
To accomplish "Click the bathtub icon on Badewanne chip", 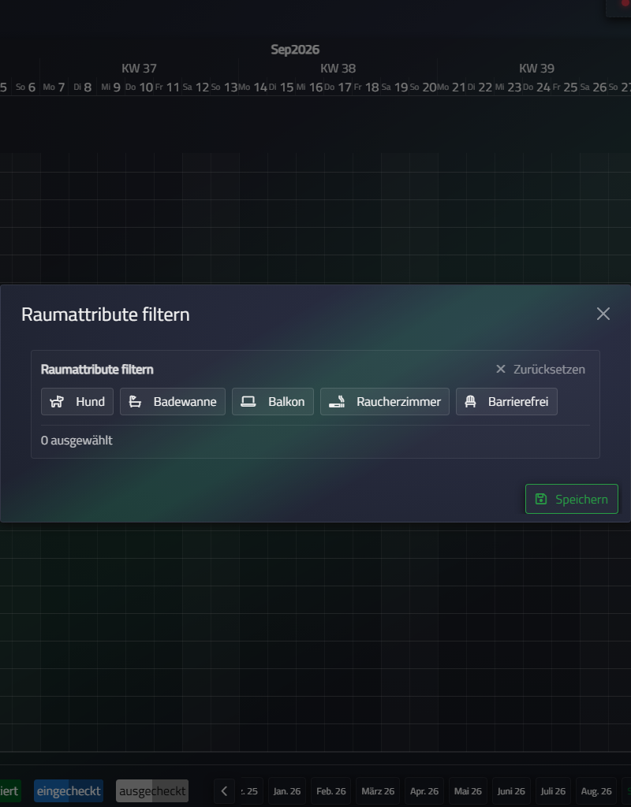I will [135, 401].
